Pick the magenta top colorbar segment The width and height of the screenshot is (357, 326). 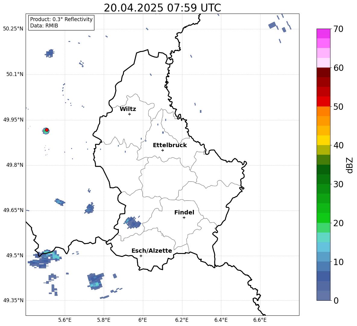pos(323,33)
